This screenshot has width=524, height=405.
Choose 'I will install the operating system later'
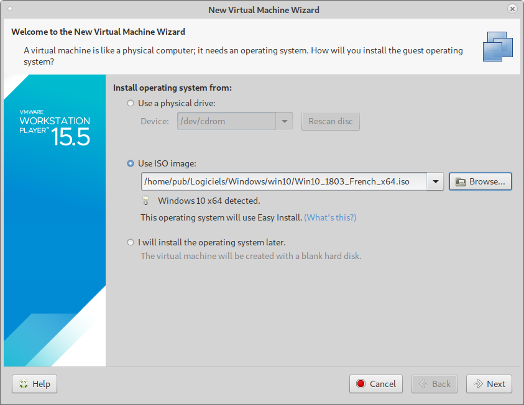coord(130,242)
